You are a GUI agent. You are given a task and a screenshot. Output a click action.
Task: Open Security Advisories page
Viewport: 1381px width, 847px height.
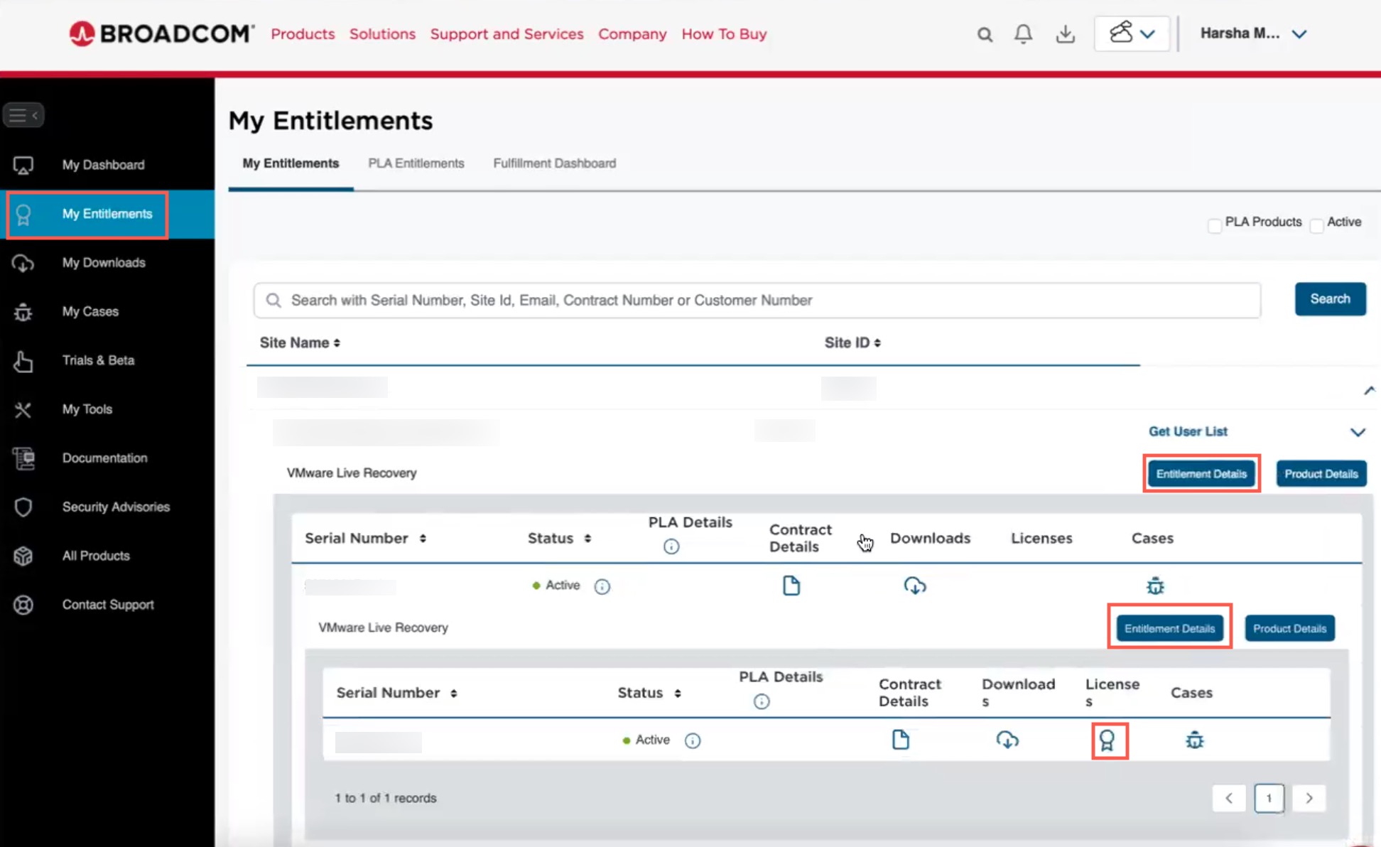[x=116, y=507]
